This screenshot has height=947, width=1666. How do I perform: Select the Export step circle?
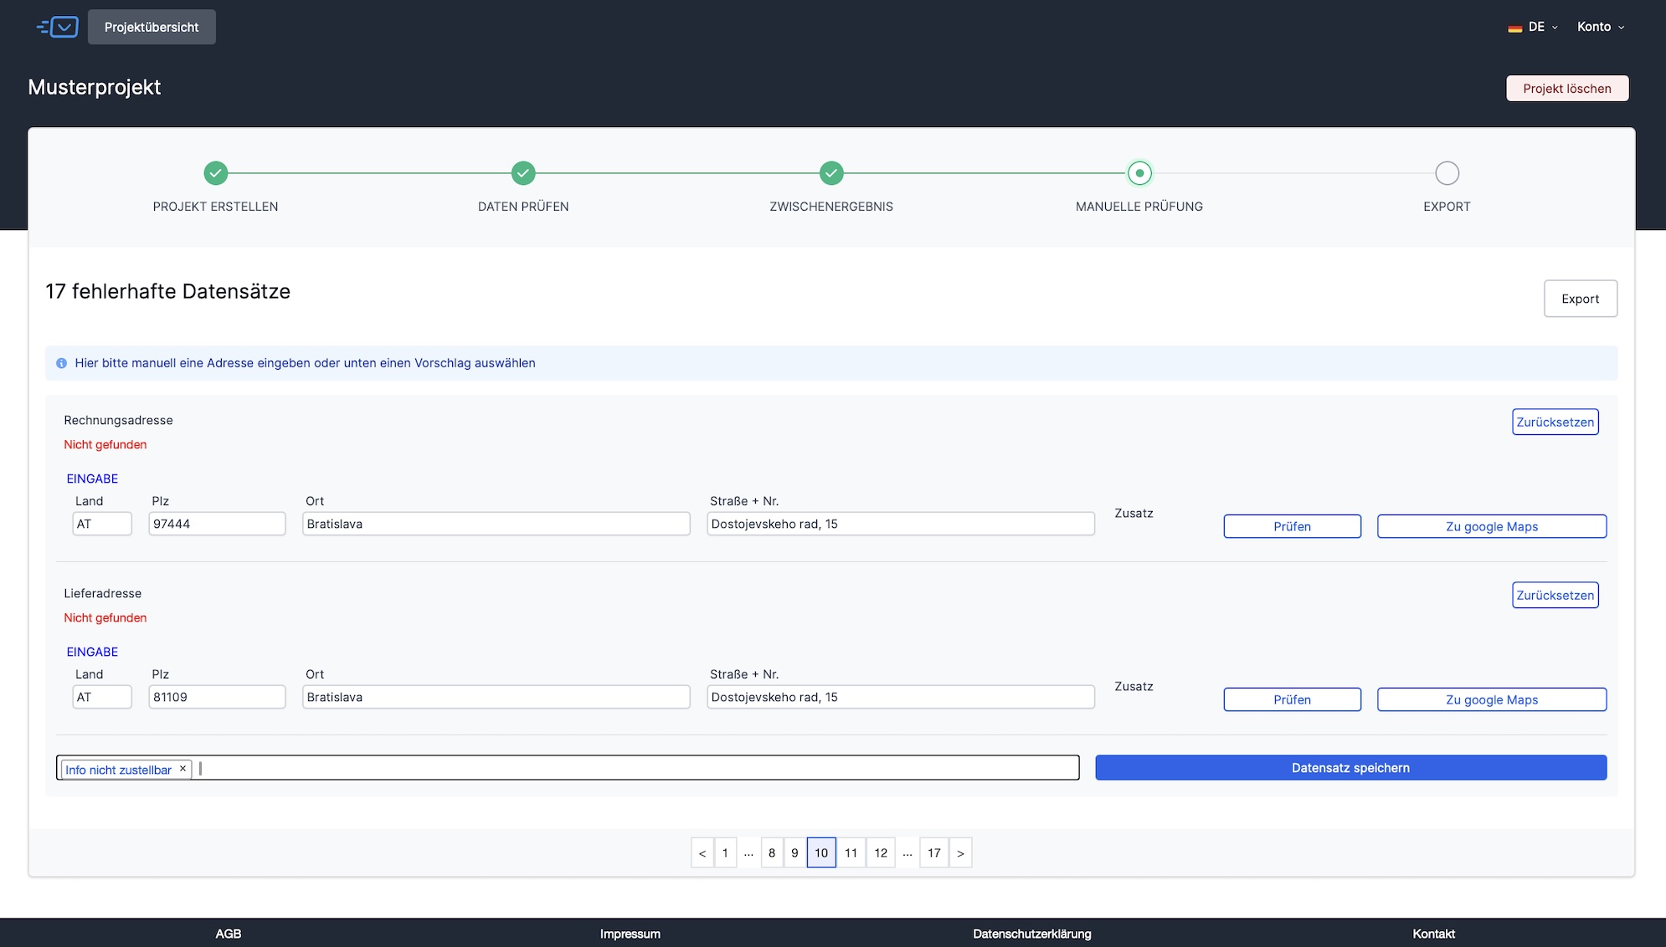[1447, 173]
